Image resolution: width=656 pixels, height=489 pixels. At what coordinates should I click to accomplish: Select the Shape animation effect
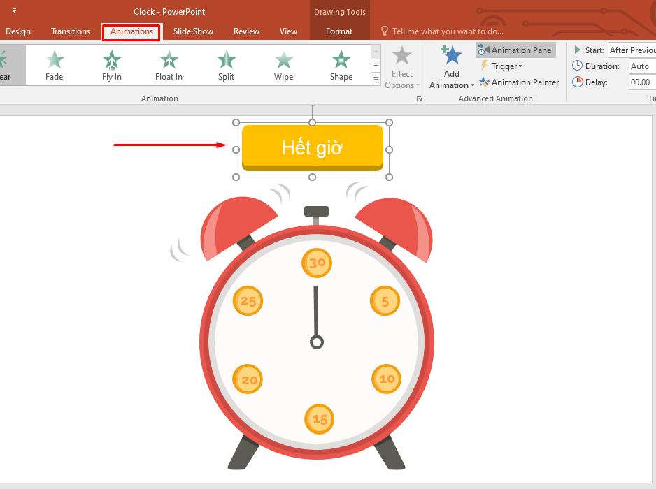(341, 65)
